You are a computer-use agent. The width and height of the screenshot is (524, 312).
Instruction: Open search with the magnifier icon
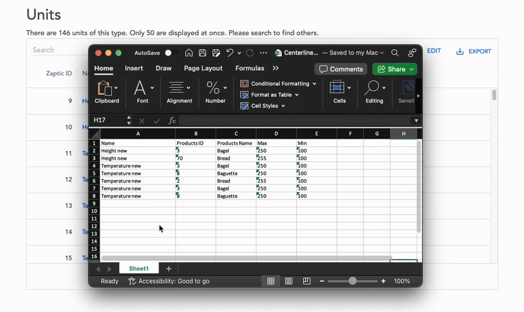[395, 53]
